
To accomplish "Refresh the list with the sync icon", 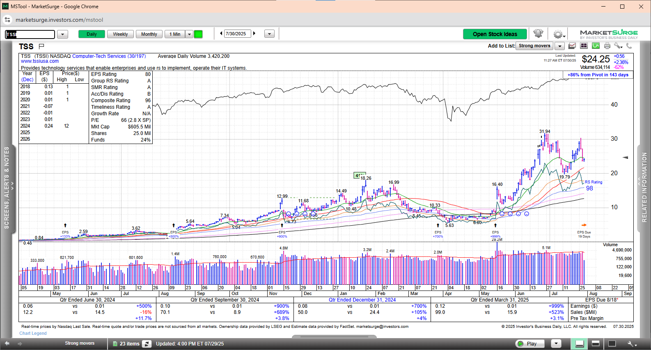I will (147, 344).
